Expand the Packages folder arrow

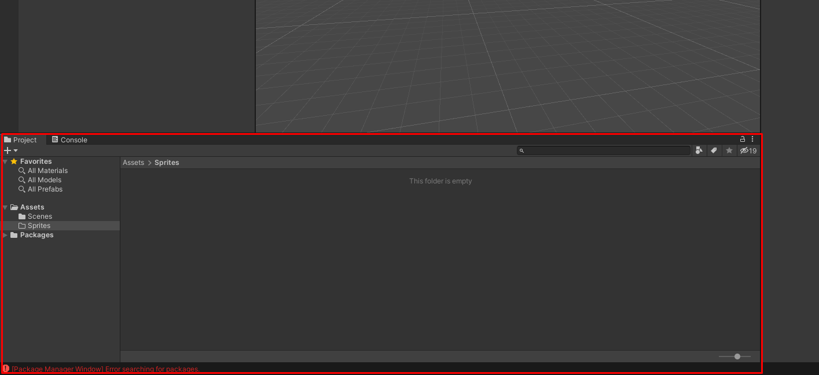coord(5,235)
